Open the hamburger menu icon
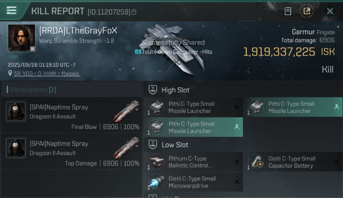This screenshot has width=343, height=198. (x=12, y=10)
